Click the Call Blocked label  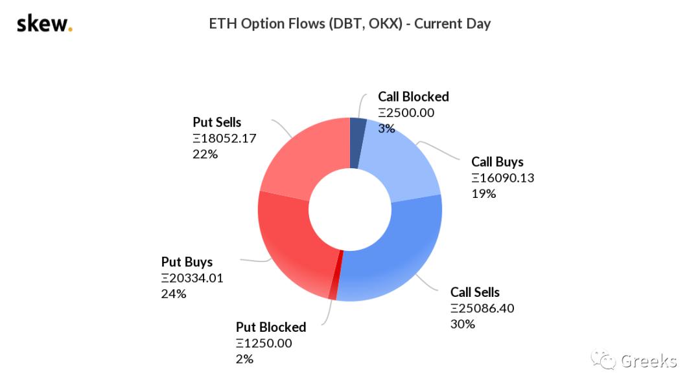[x=414, y=96]
